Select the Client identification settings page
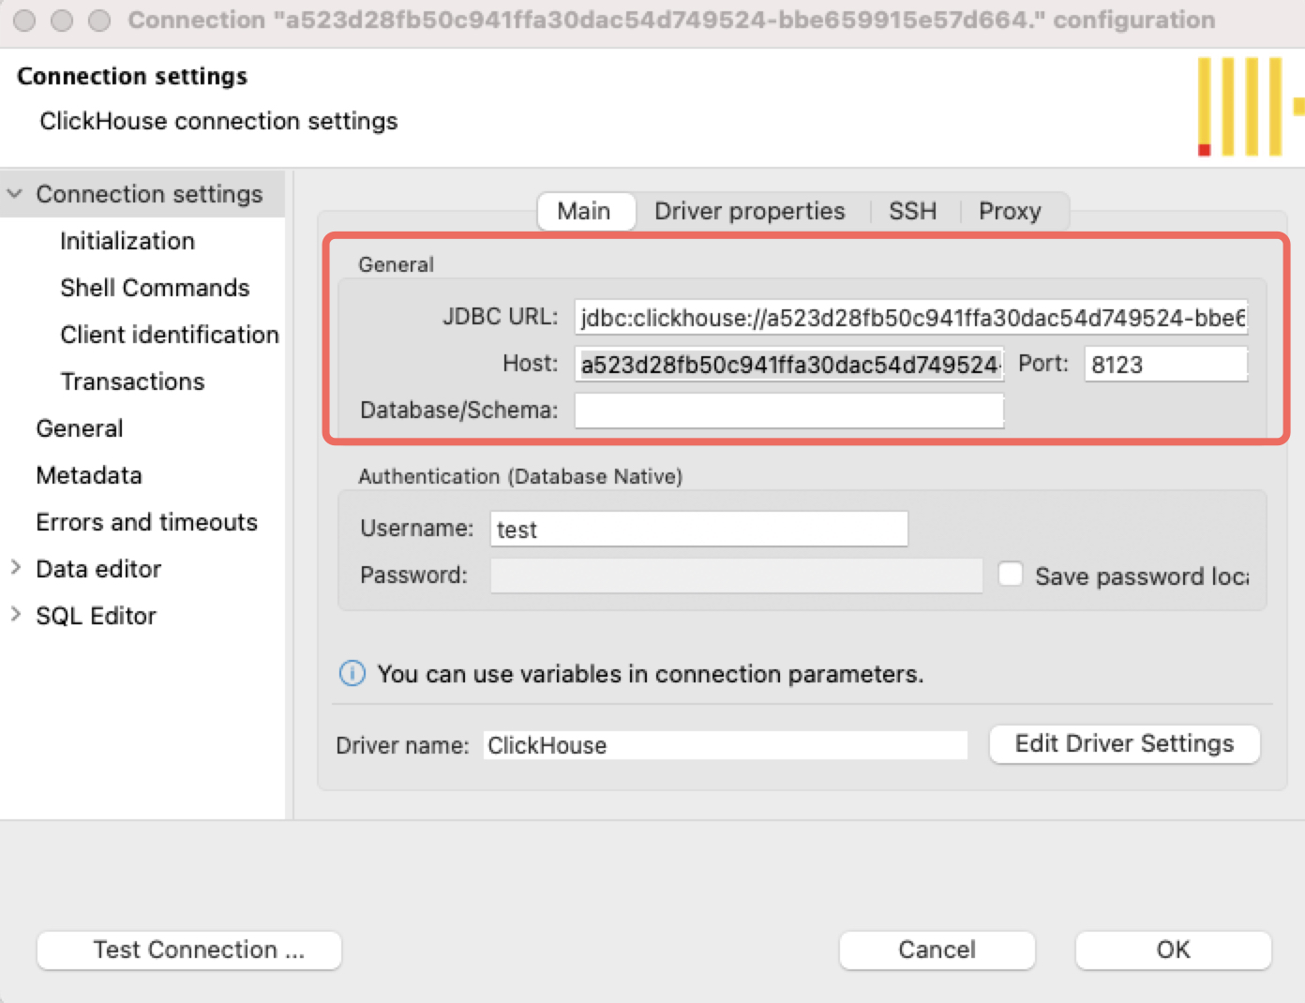 170,335
